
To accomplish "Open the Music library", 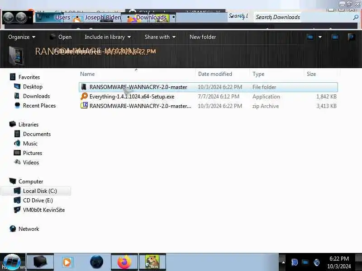I will [30, 143].
